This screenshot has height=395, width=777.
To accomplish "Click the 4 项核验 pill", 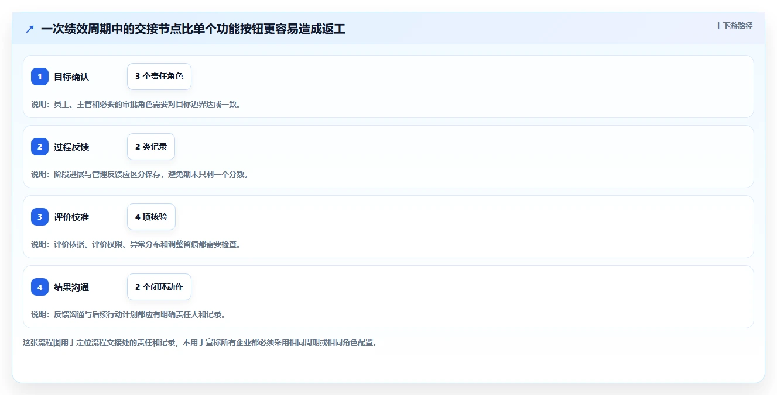I will pos(151,217).
